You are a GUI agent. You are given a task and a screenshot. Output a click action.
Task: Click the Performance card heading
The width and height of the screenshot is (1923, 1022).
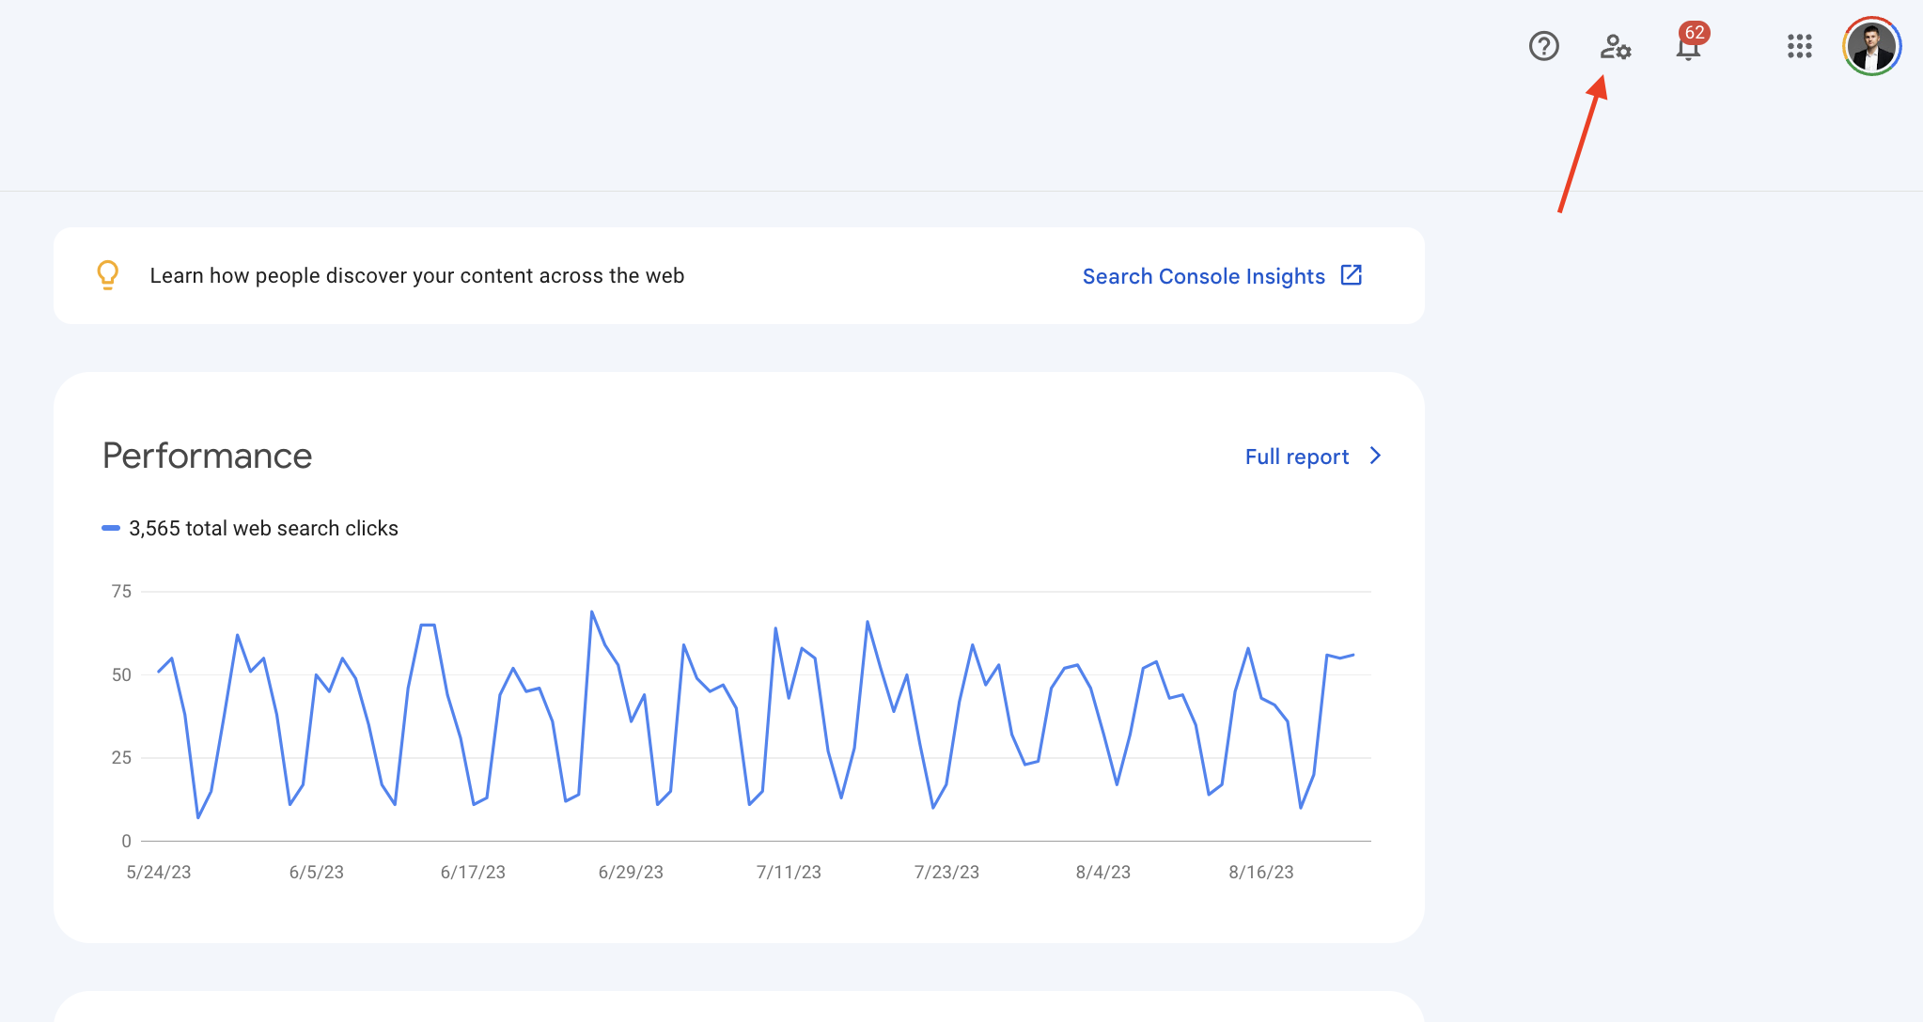[x=207, y=456]
